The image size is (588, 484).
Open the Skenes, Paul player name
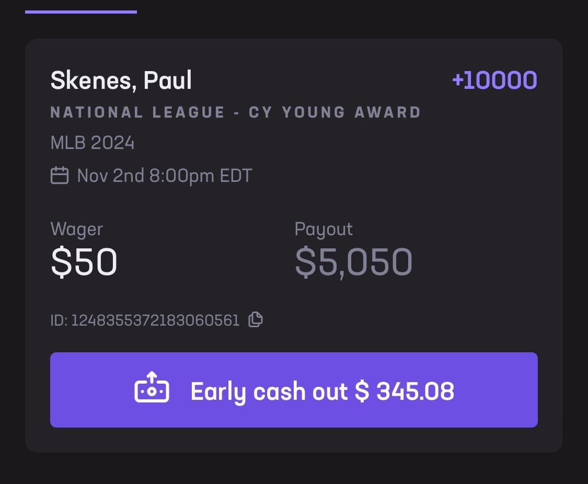click(121, 80)
